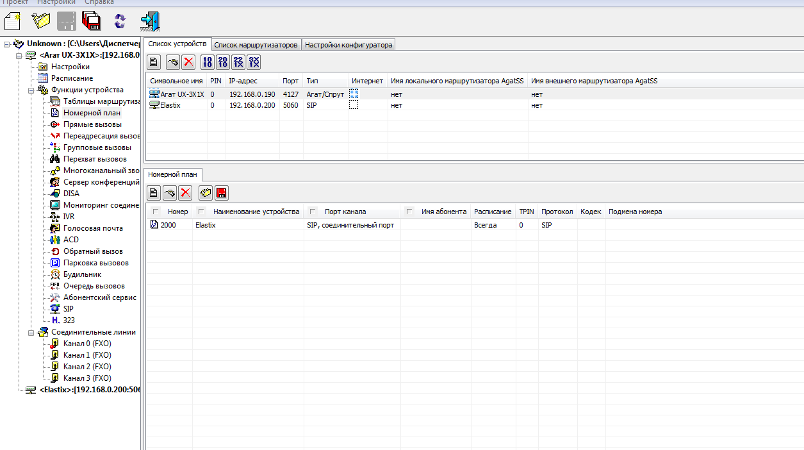
Task: Open the Настройки конфигуратора tab
Action: pyautogui.click(x=348, y=45)
